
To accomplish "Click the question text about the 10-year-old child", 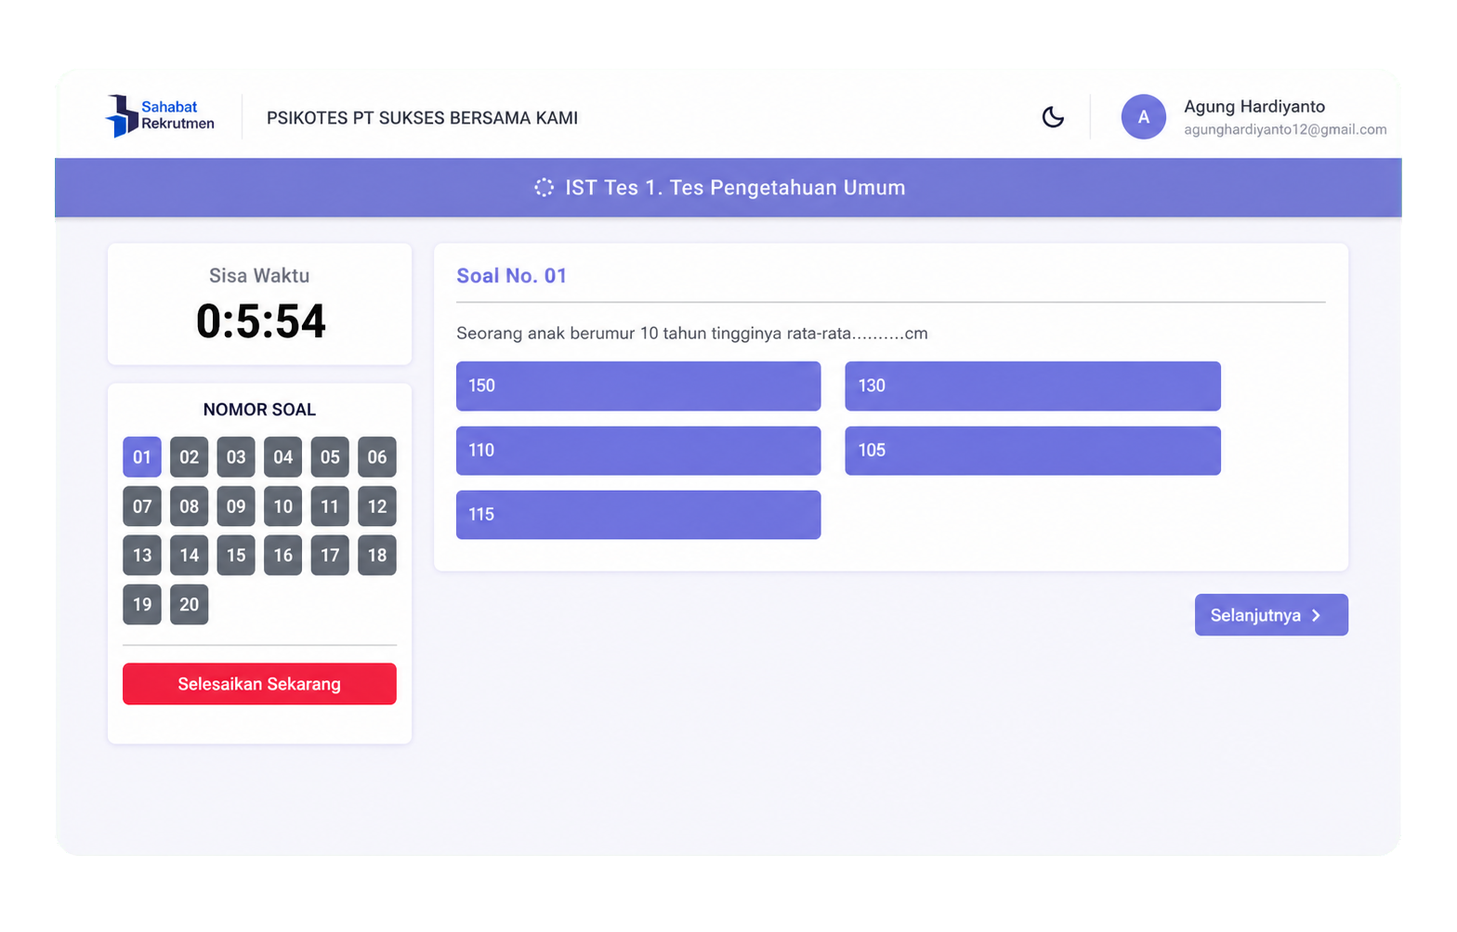I will 691,334.
